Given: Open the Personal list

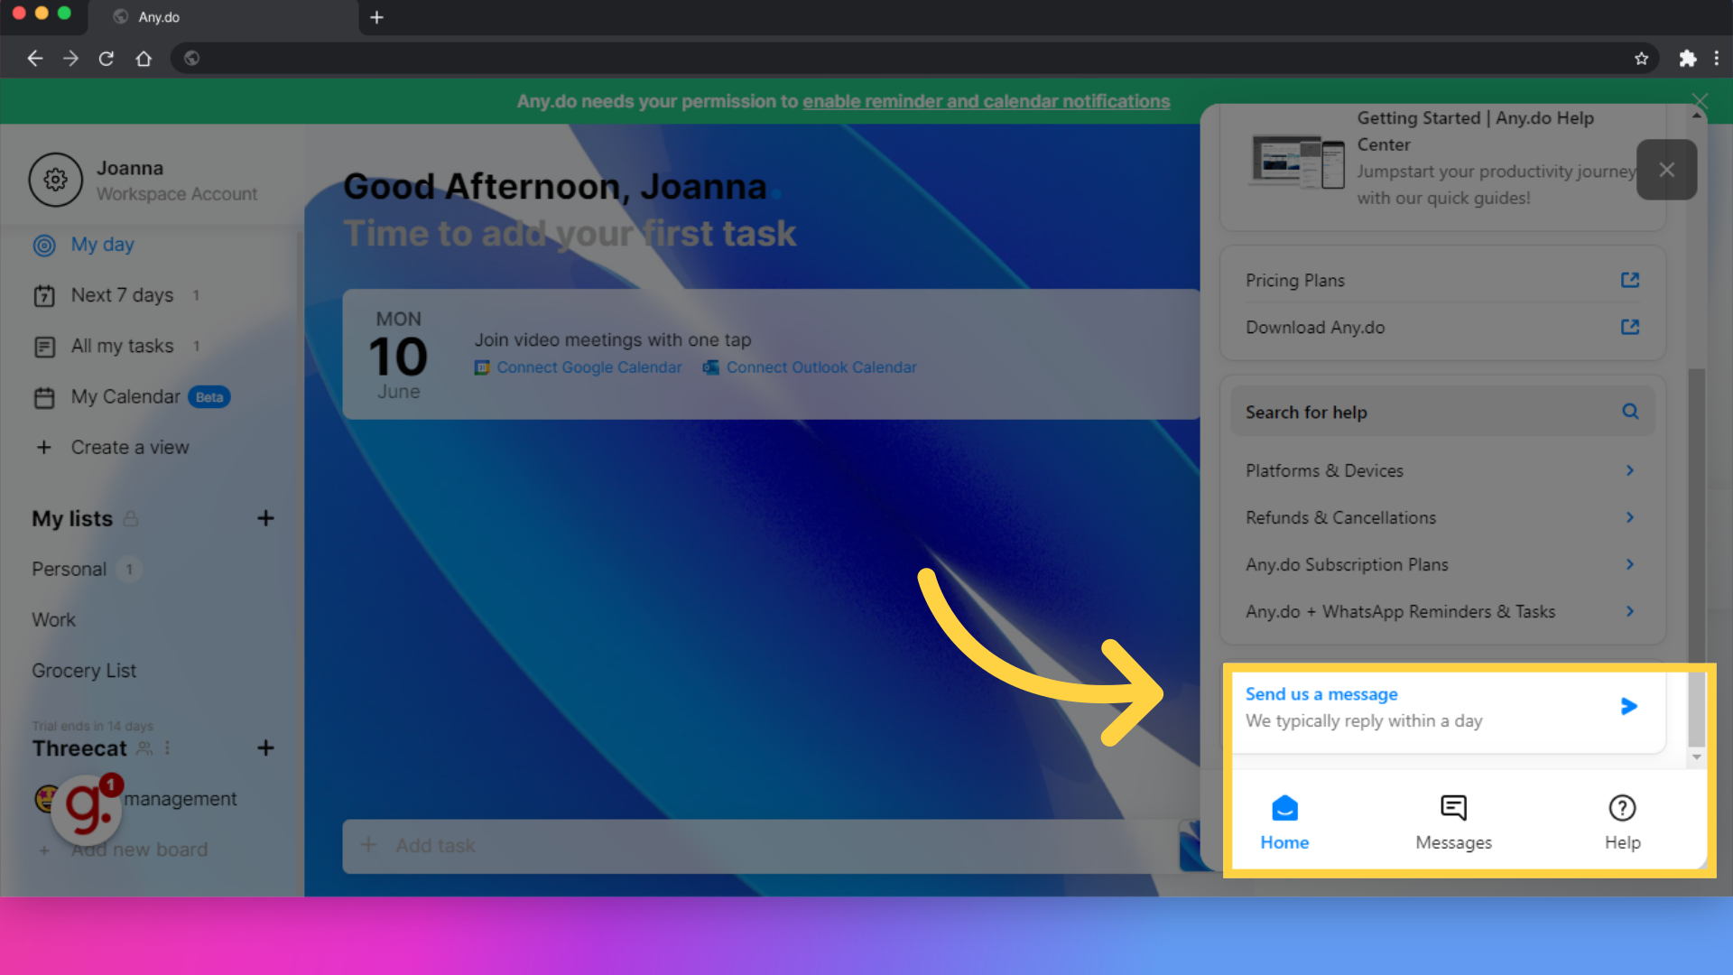Looking at the screenshot, I should 70,570.
